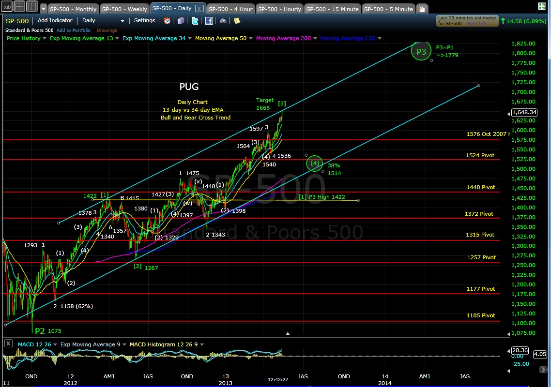Take chart snapshot with camera icon

tap(223, 21)
